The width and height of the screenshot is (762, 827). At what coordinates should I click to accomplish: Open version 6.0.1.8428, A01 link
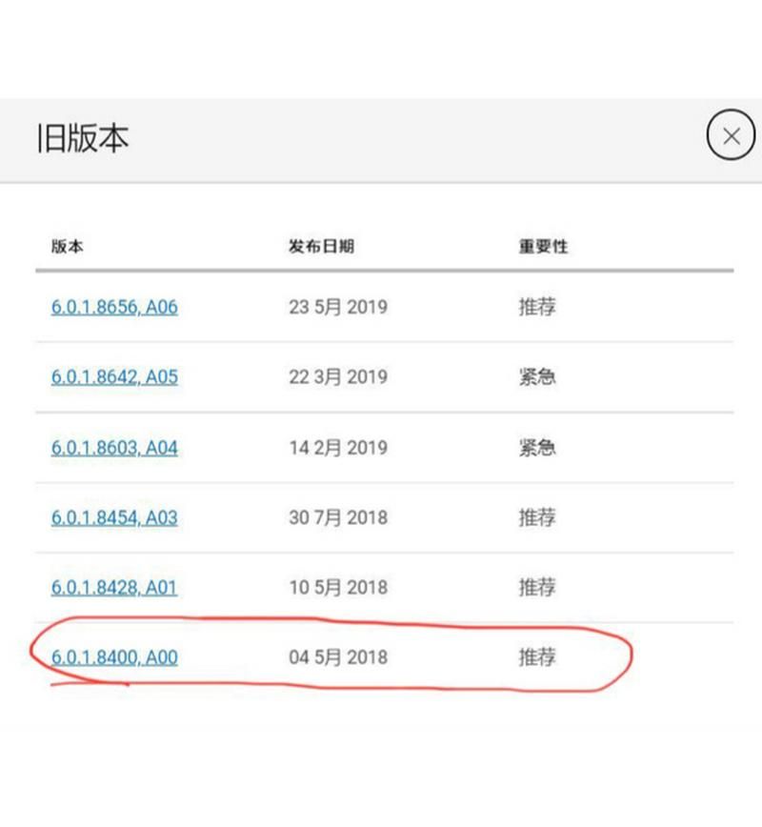pos(114,588)
